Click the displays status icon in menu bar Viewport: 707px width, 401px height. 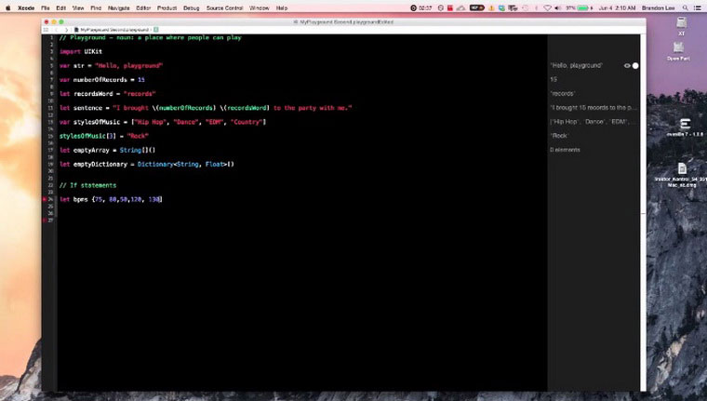click(x=513, y=8)
